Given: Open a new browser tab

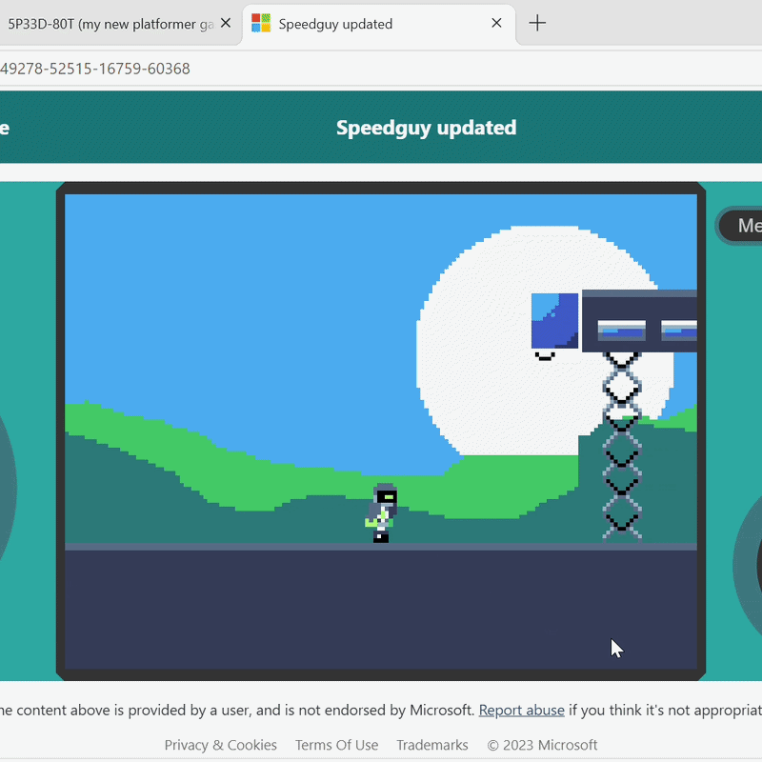Looking at the screenshot, I should pos(537,23).
